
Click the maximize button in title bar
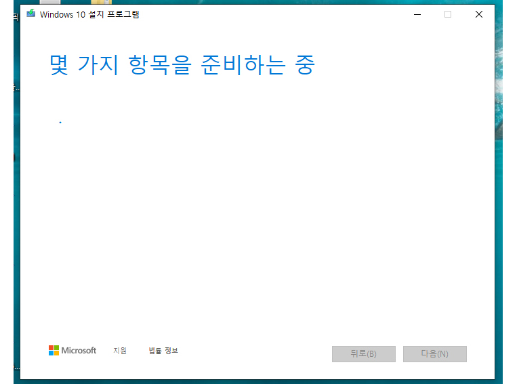pyautogui.click(x=448, y=14)
